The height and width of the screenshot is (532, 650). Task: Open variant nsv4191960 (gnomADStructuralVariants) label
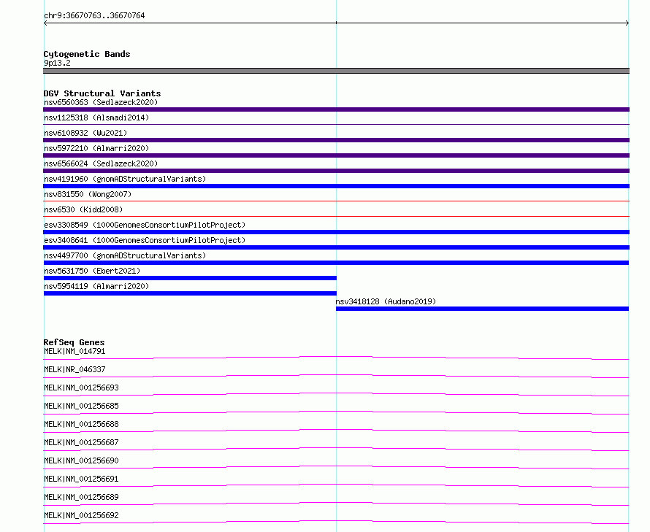tap(125, 179)
